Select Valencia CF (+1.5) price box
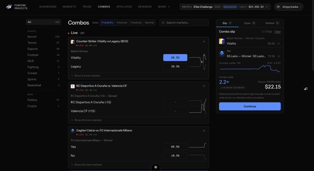This screenshot has width=314, height=171. click(x=175, y=111)
